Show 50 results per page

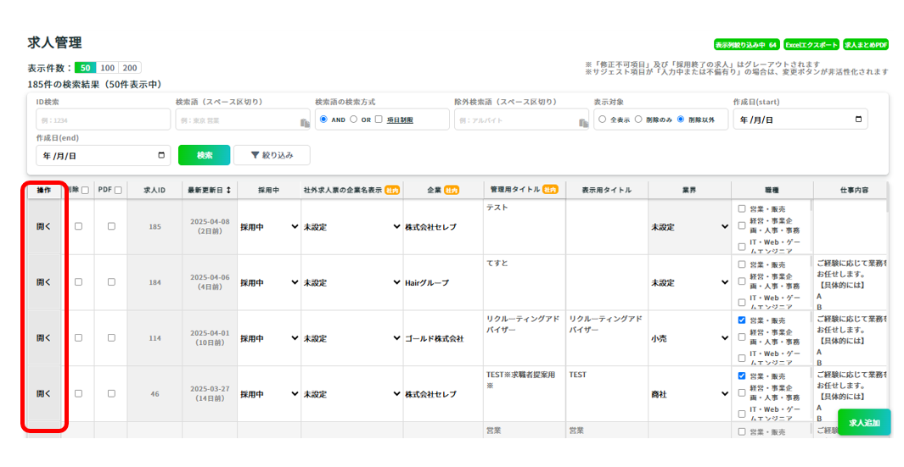(x=86, y=68)
